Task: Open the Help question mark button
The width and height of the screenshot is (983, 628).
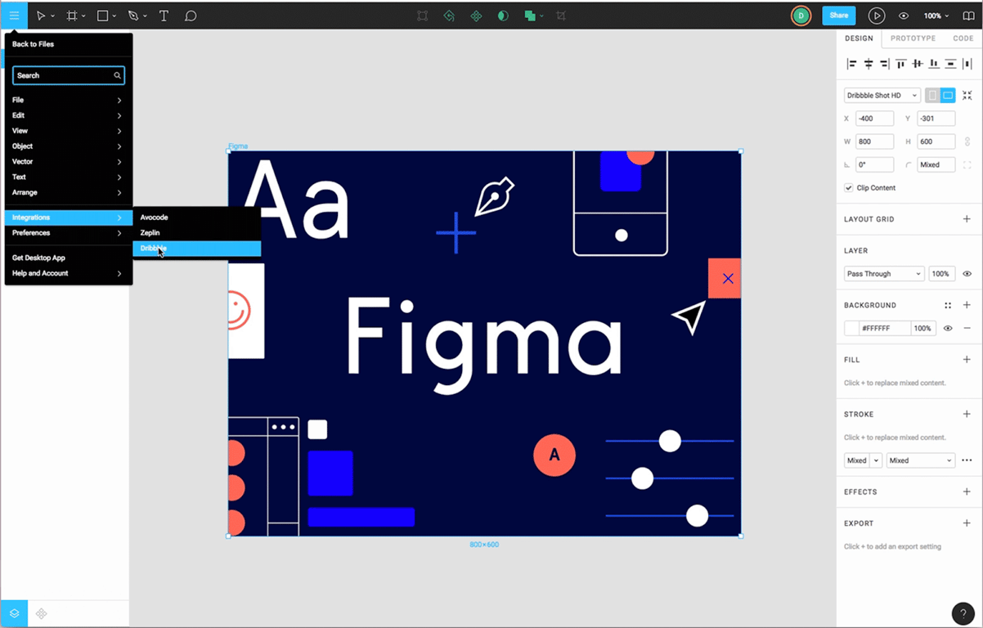Action: tap(963, 613)
